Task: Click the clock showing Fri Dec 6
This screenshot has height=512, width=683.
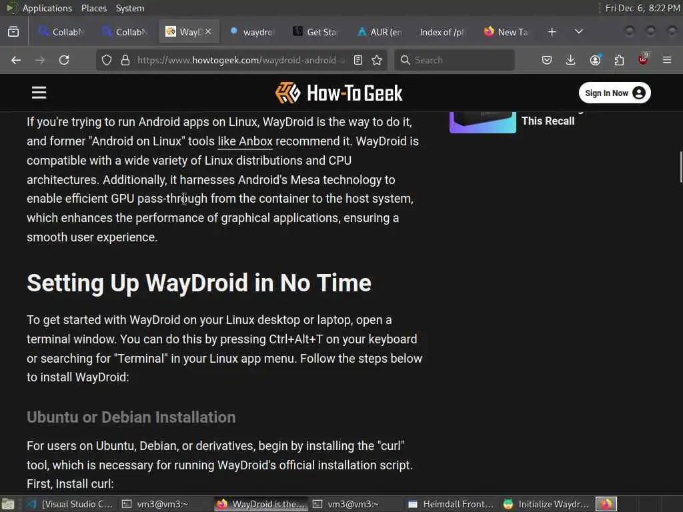Action: pos(643,8)
